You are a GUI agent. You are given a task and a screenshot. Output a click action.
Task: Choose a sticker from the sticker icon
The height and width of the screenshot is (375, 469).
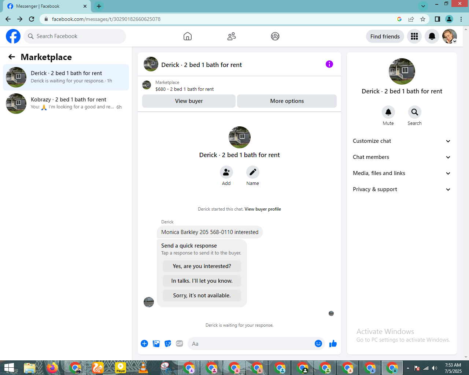(168, 344)
